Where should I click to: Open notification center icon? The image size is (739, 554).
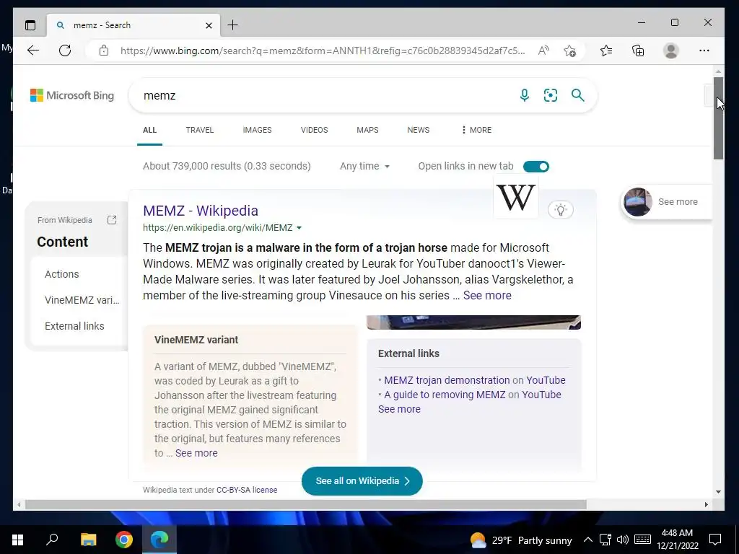click(x=715, y=540)
